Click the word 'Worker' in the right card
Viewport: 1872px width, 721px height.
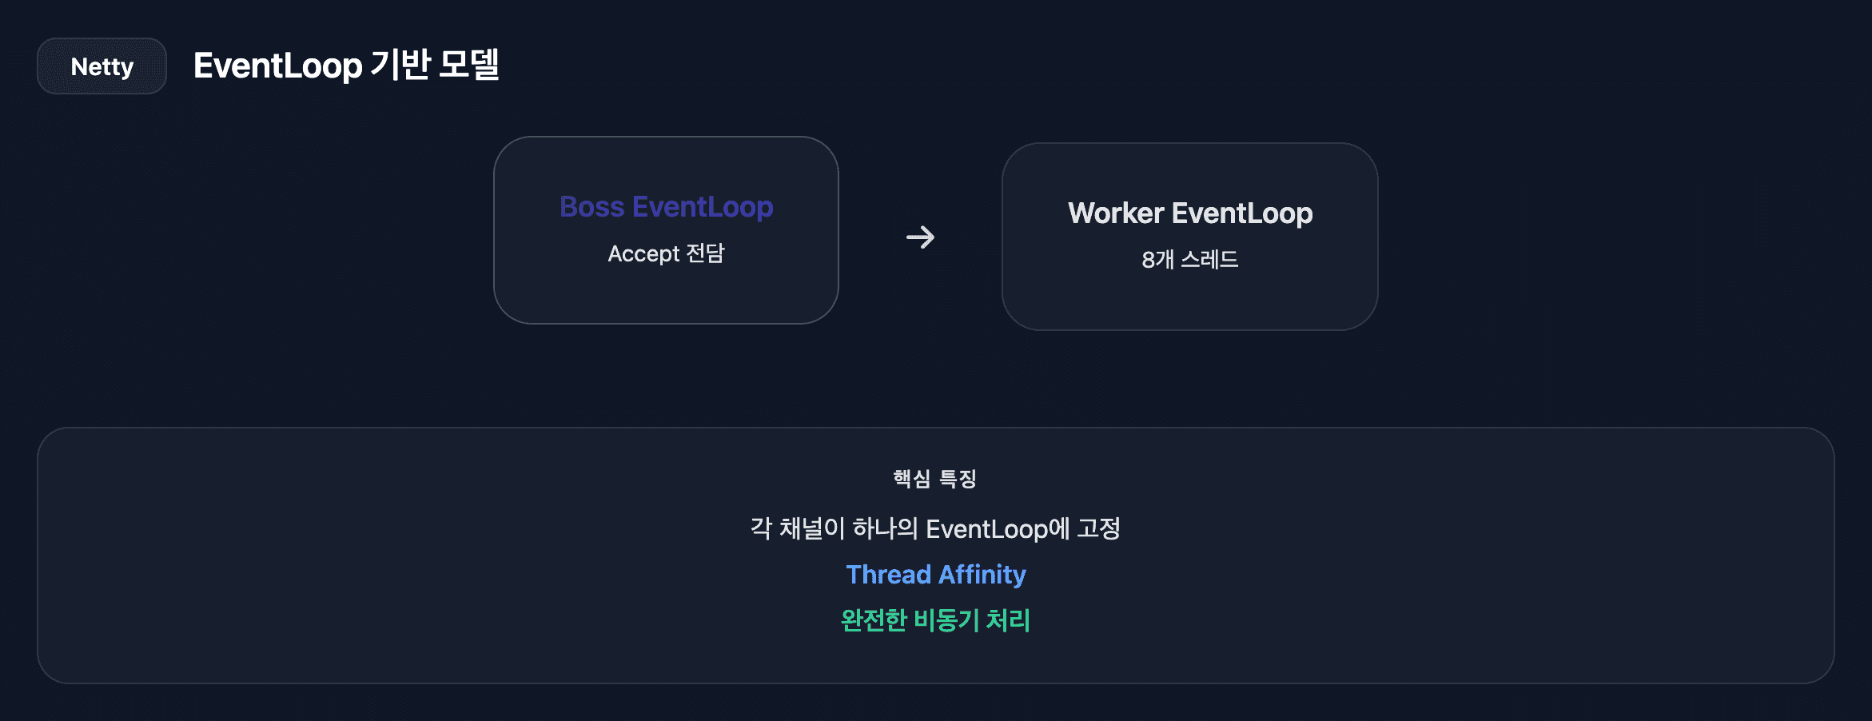click(1116, 213)
